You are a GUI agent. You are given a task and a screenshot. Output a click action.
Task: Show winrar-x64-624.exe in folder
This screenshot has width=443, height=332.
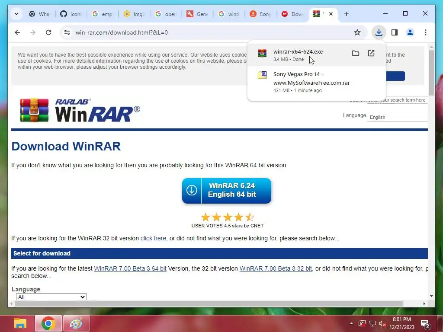[356, 53]
